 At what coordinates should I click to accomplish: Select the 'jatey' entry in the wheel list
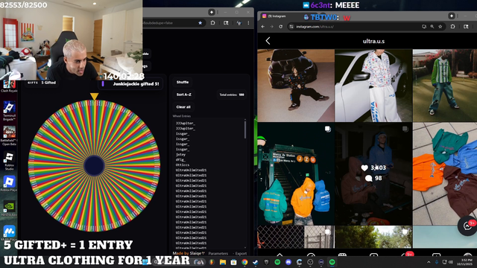[x=180, y=155]
